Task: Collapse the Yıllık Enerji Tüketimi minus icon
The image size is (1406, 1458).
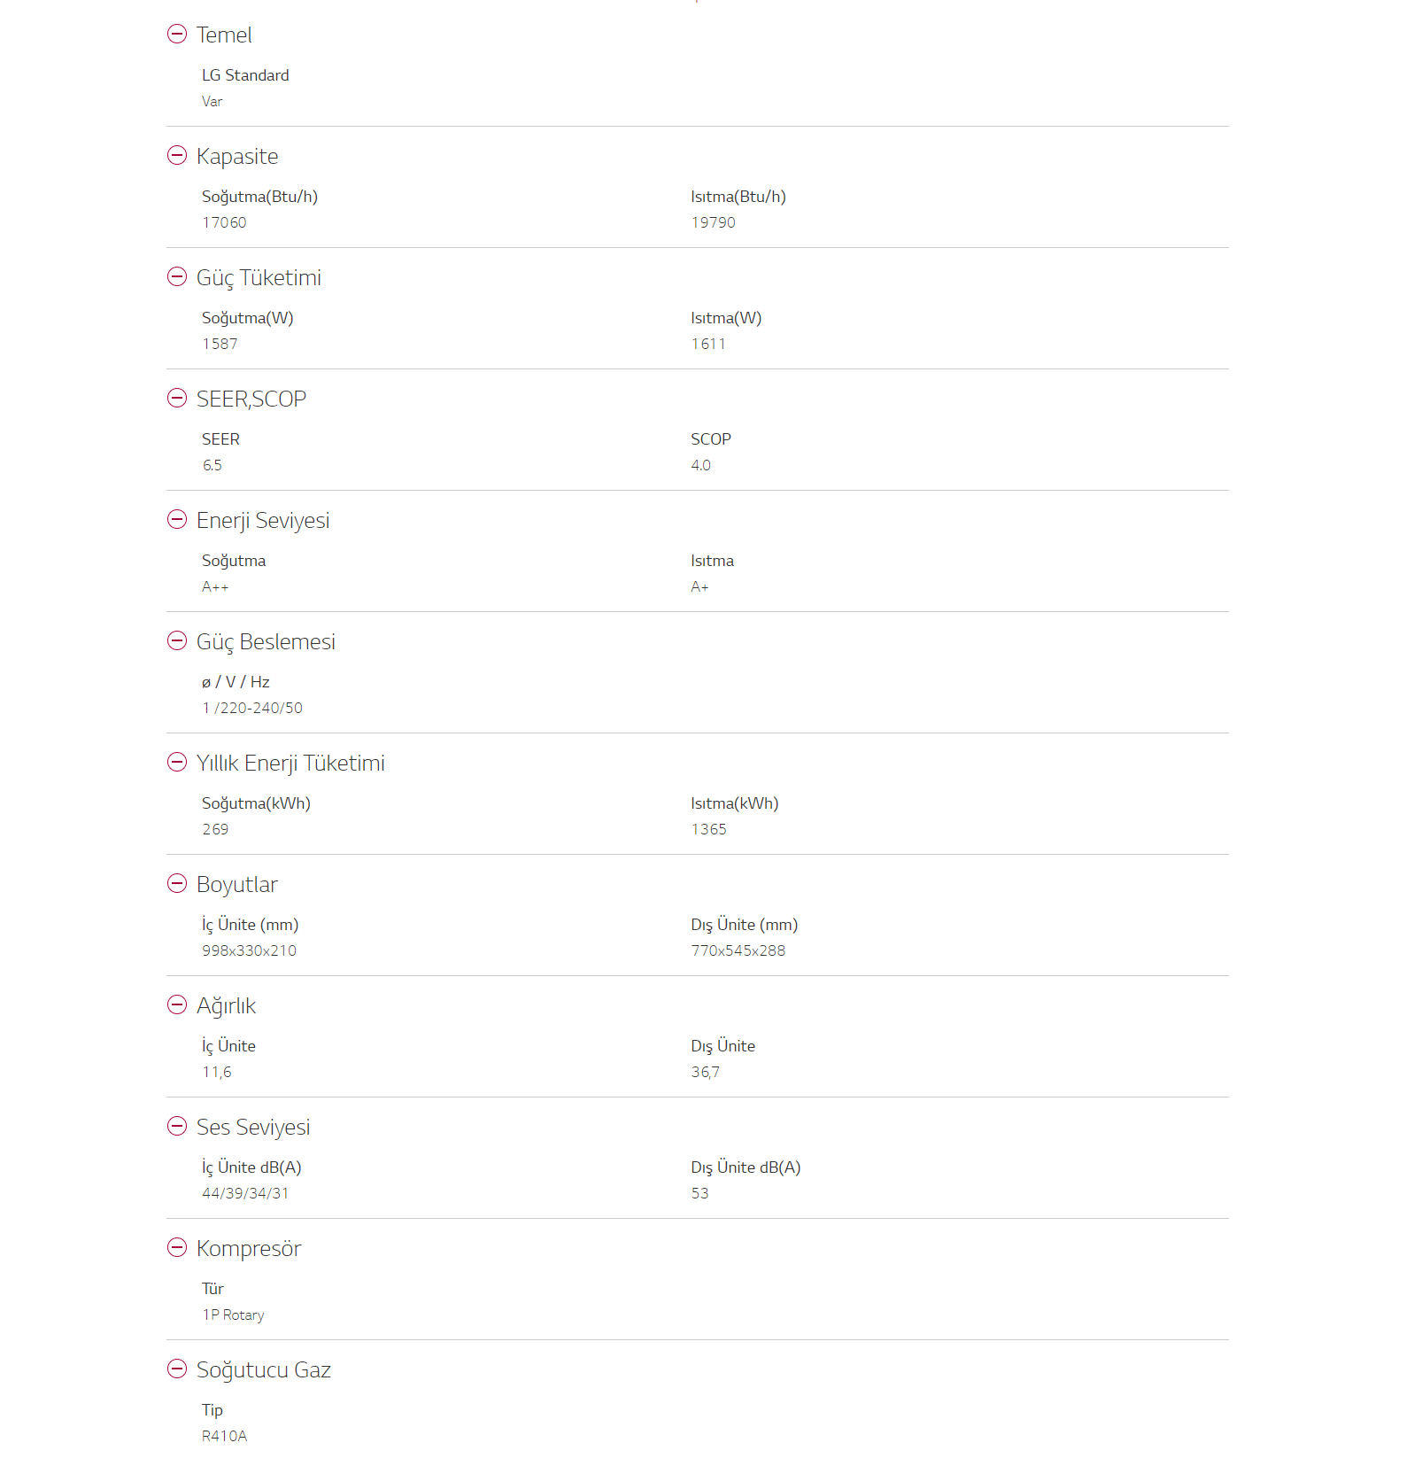Action: (177, 762)
